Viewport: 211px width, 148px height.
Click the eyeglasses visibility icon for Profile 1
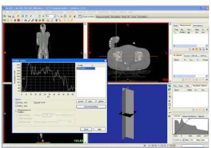189,33
